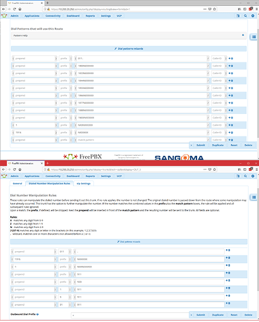Switch to sip Settings tab

(x=84, y=184)
